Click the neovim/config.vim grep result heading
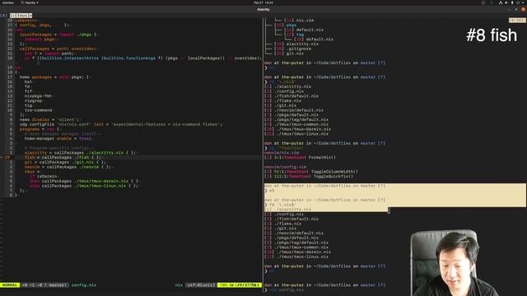527x296 pixels. (285, 167)
